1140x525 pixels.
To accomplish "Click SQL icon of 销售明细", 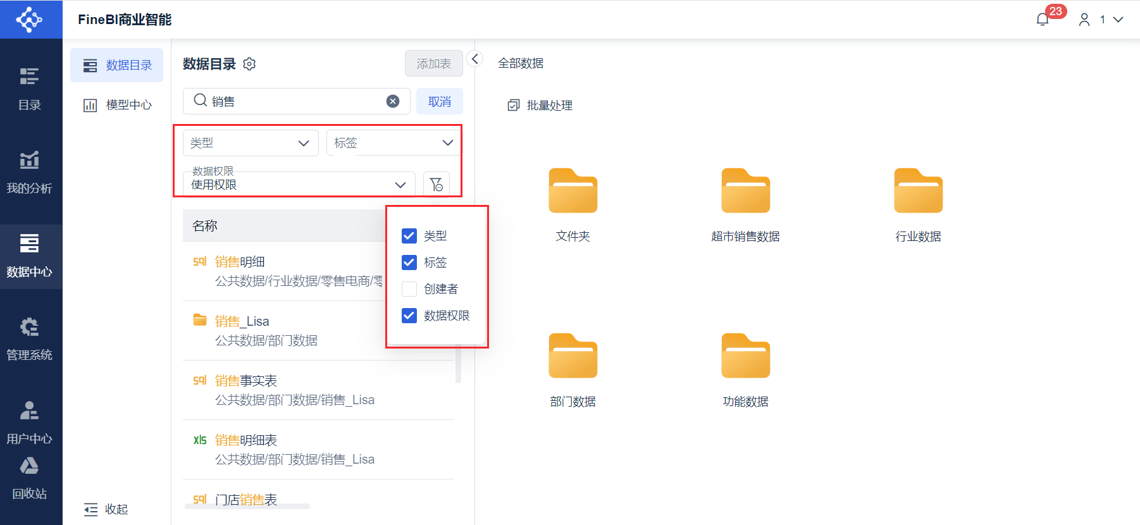I will click(200, 261).
